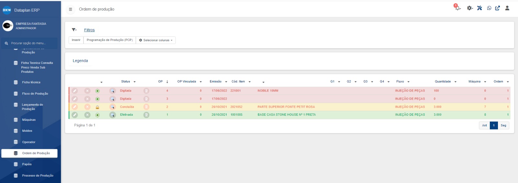Viewport: 518px width, 183px height.
Task: Click the tools wrench icon
Action: coord(479,8)
